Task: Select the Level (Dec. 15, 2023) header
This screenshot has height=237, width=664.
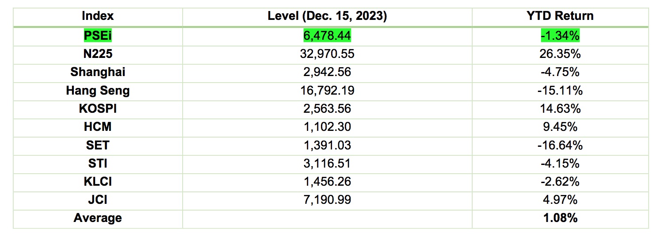Action: click(x=327, y=16)
